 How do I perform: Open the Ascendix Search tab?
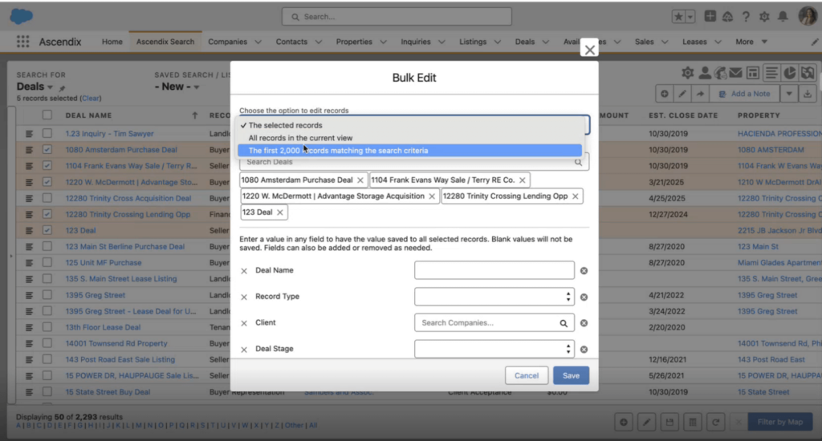pos(165,42)
